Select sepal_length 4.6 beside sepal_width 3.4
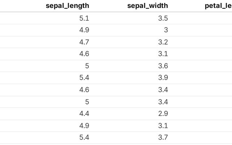This screenshot has height=145, width=232. (x=84, y=90)
